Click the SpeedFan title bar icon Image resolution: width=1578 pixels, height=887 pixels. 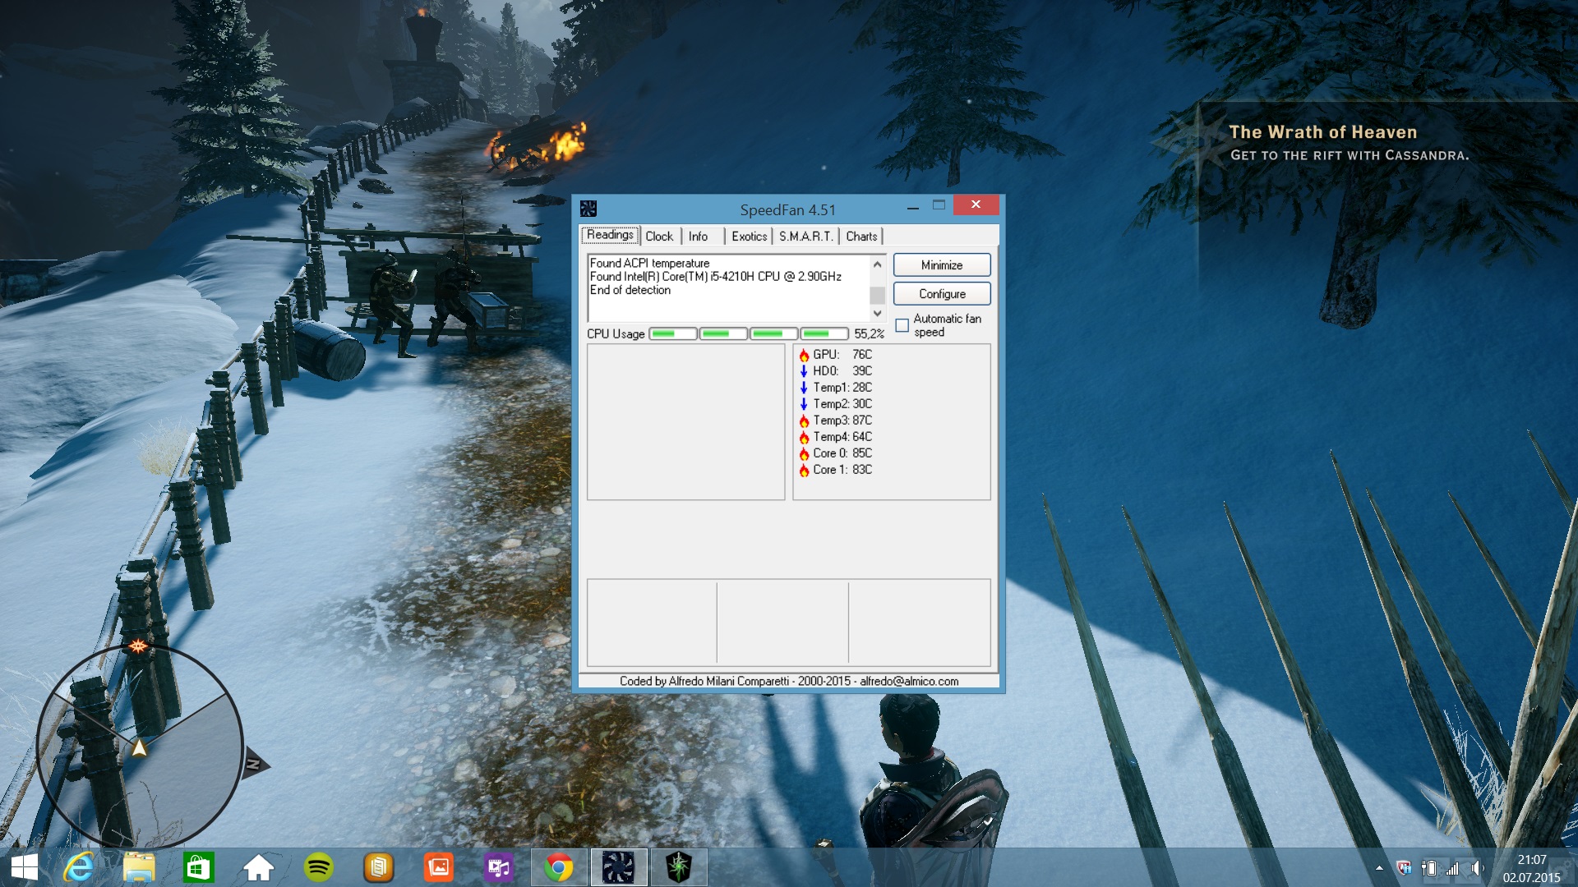click(x=588, y=209)
